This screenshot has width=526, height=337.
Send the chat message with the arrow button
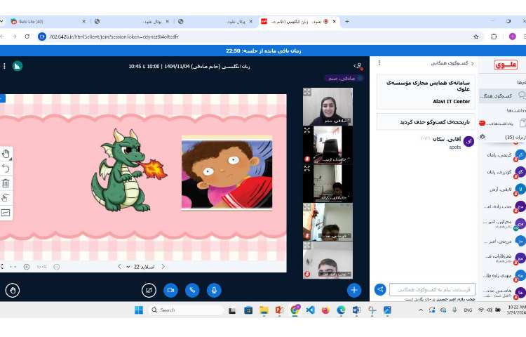[x=380, y=289]
